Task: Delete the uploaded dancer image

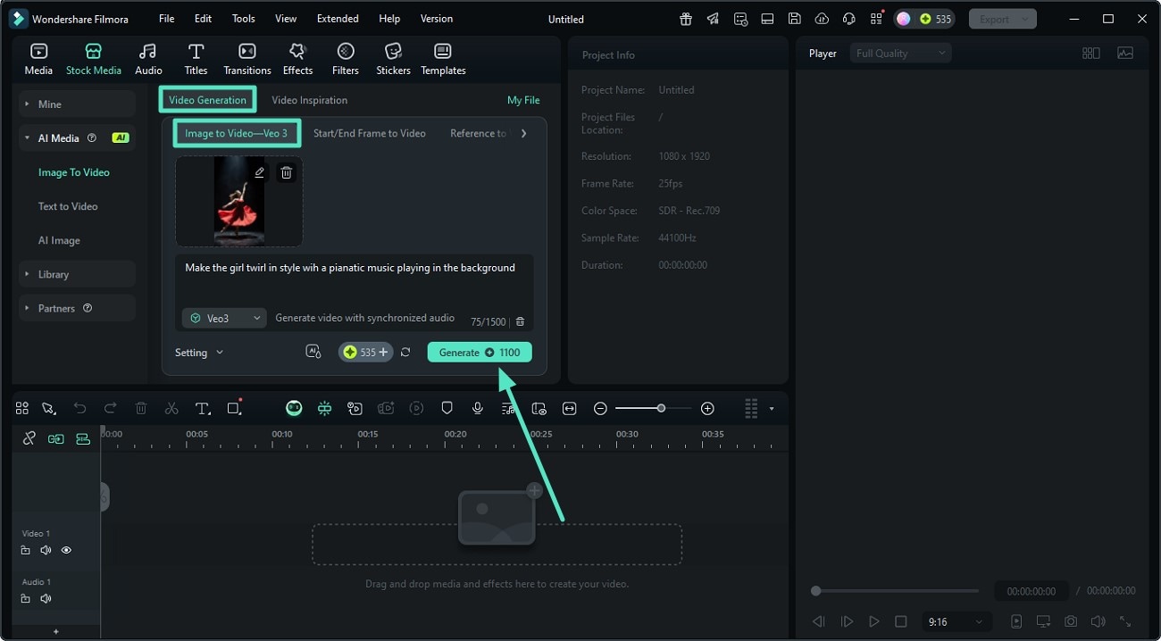Action: coord(287,172)
